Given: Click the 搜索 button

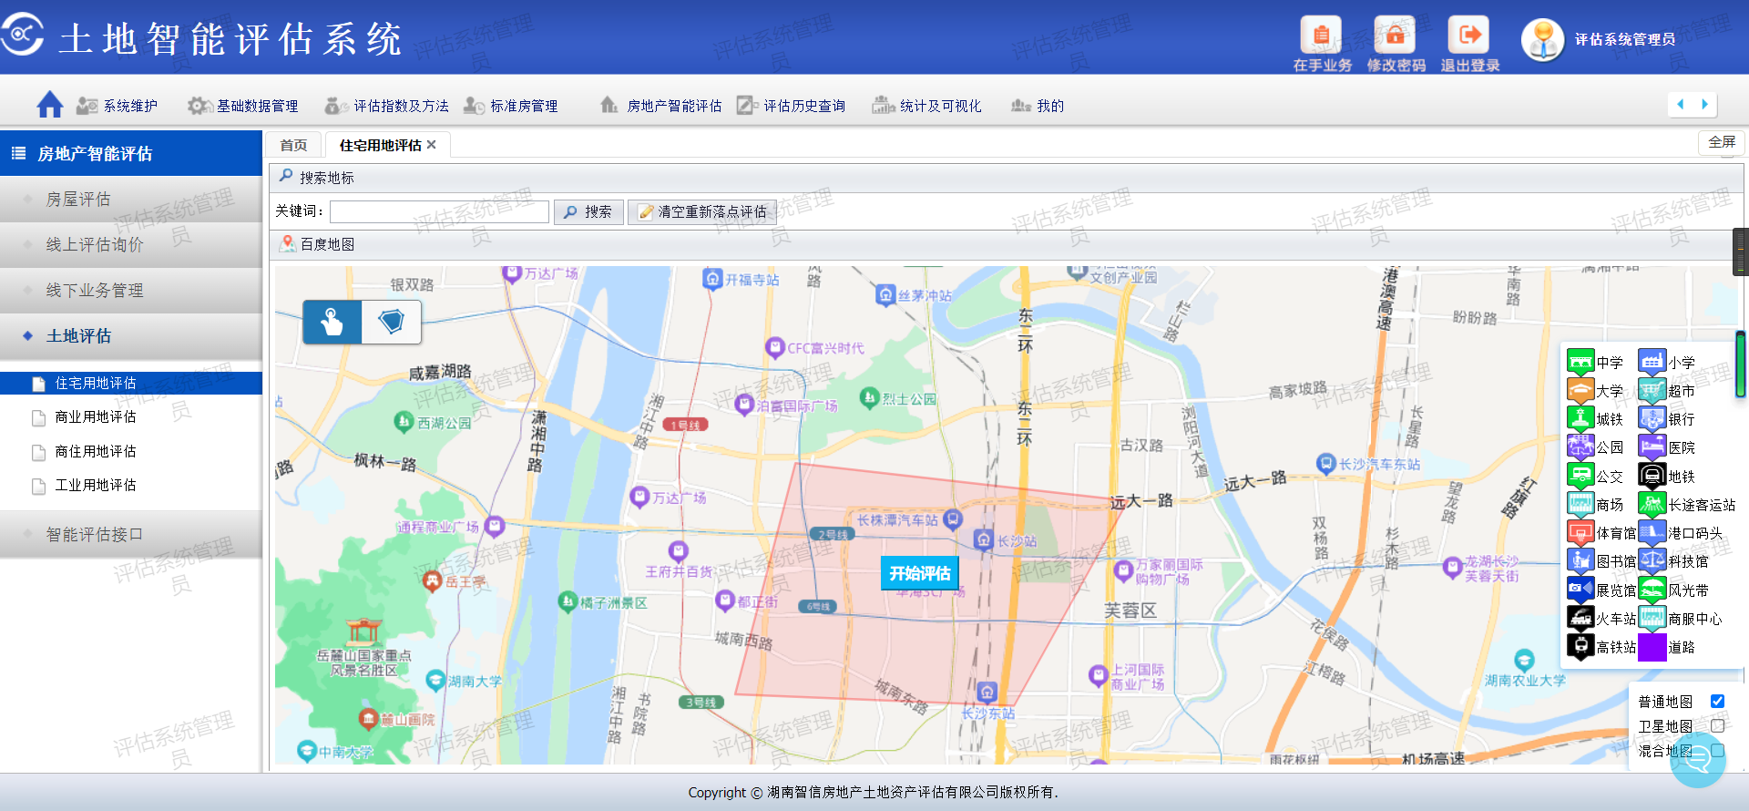Looking at the screenshot, I should point(588,211).
